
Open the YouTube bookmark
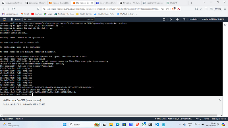36,14
